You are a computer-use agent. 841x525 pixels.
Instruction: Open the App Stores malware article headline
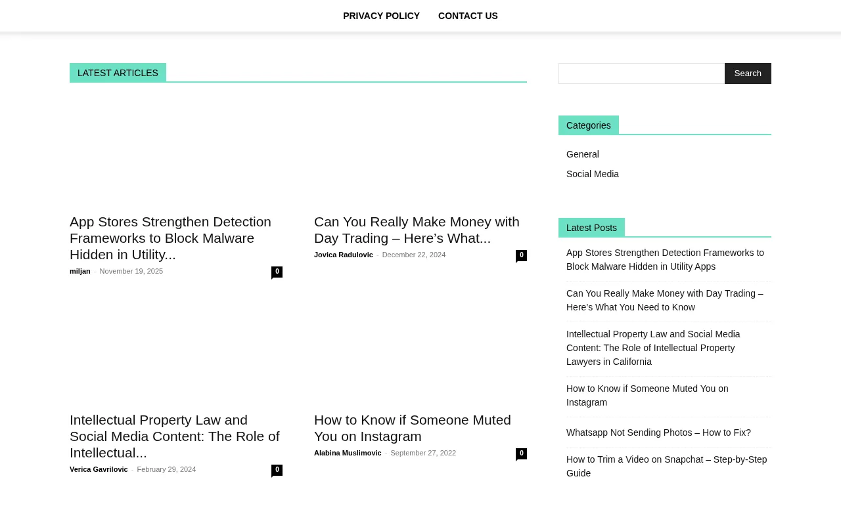(x=170, y=238)
